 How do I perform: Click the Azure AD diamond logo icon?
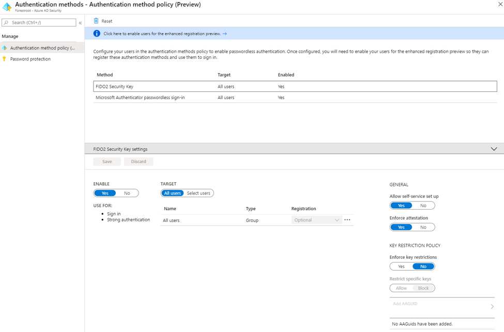pyautogui.click(x=7, y=6)
